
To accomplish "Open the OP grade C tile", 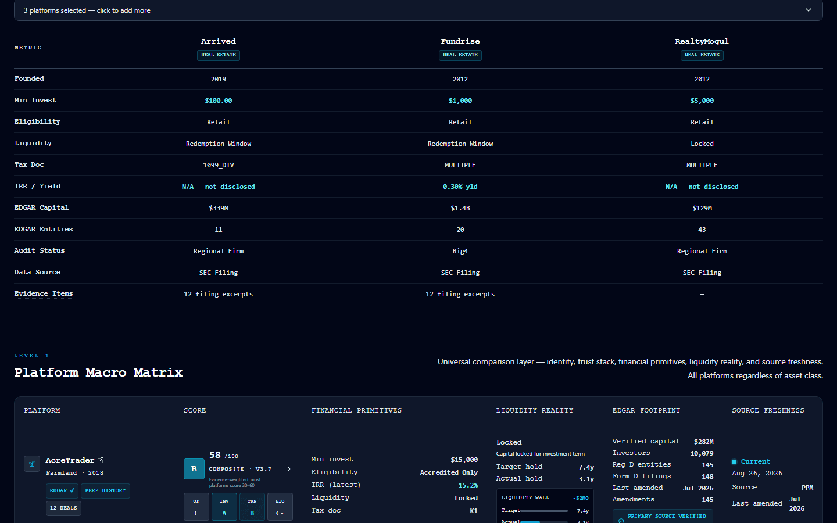I will click(196, 507).
